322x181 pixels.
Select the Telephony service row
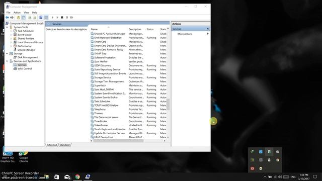128,110
